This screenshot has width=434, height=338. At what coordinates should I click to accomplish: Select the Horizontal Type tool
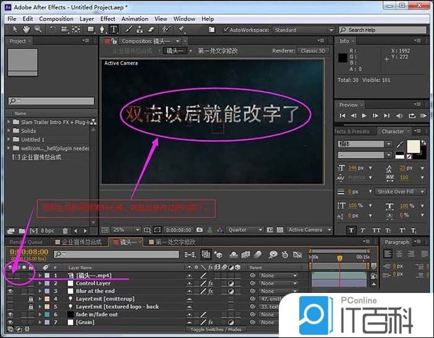[x=114, y=30]
